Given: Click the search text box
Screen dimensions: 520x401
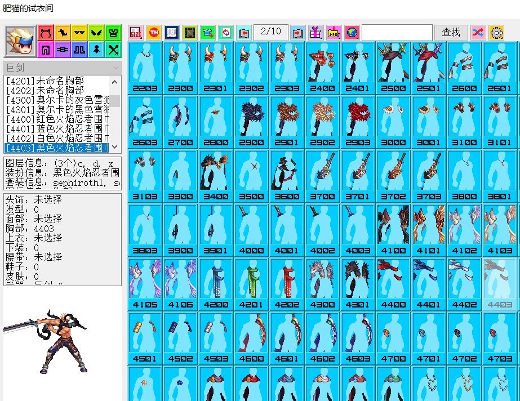Looking at the screenshot, I should [397, 33].
